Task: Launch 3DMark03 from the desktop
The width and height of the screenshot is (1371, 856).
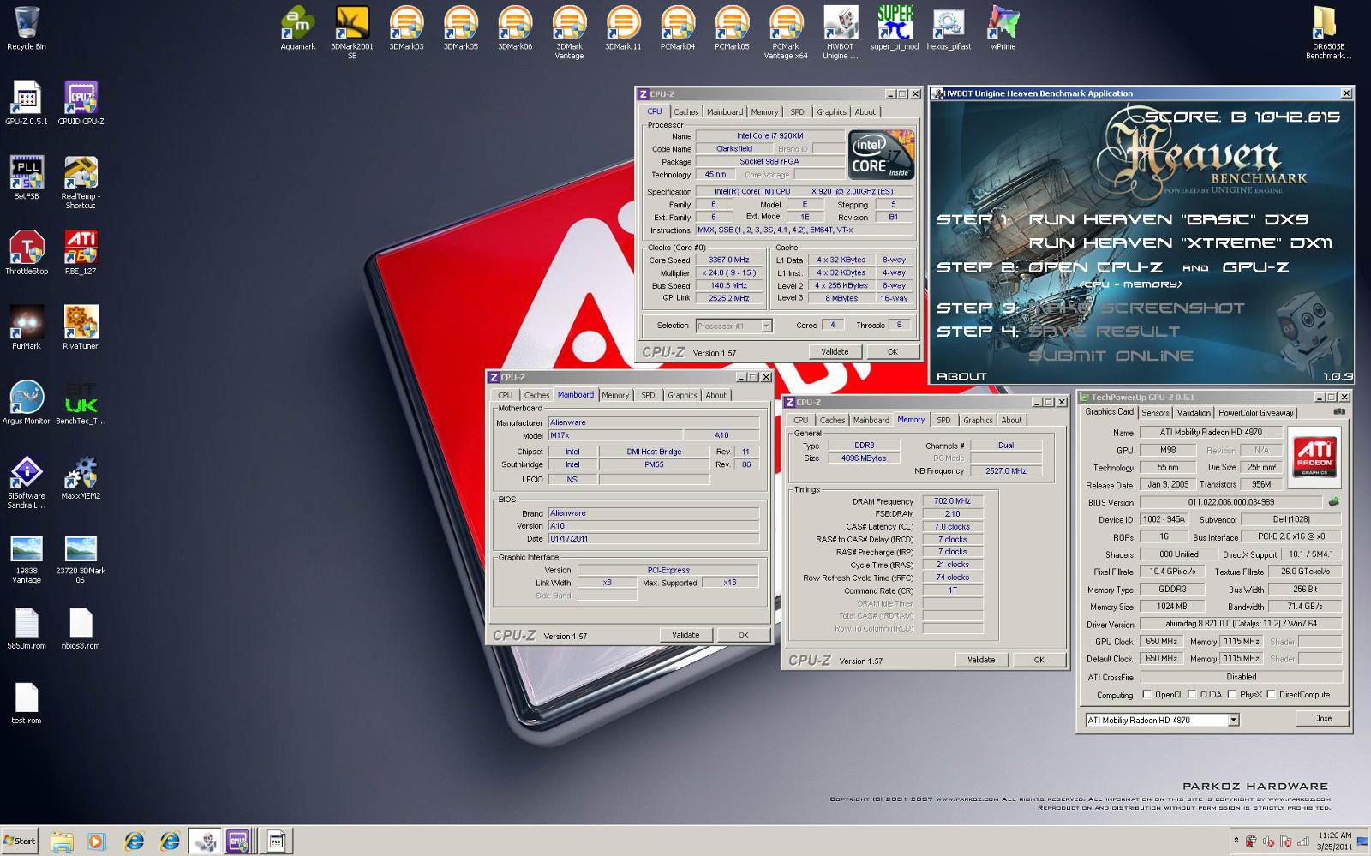Action: point(406,28)
